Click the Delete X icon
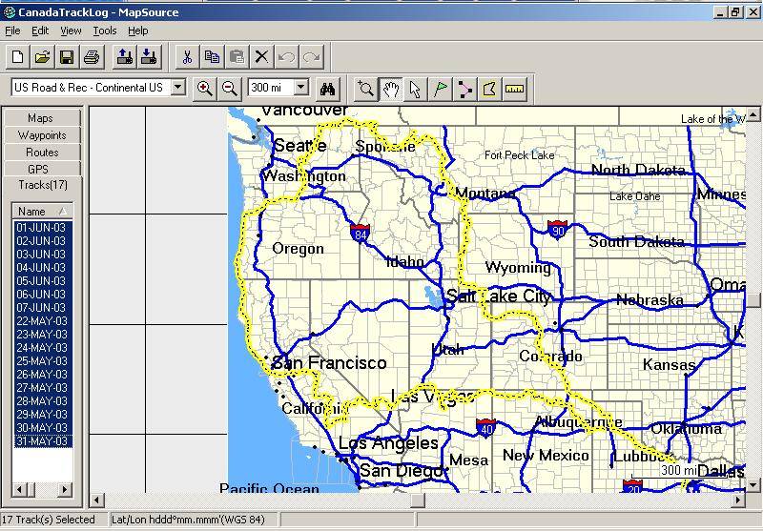This screenshot has height=531, width=763. tap(261, 57)
